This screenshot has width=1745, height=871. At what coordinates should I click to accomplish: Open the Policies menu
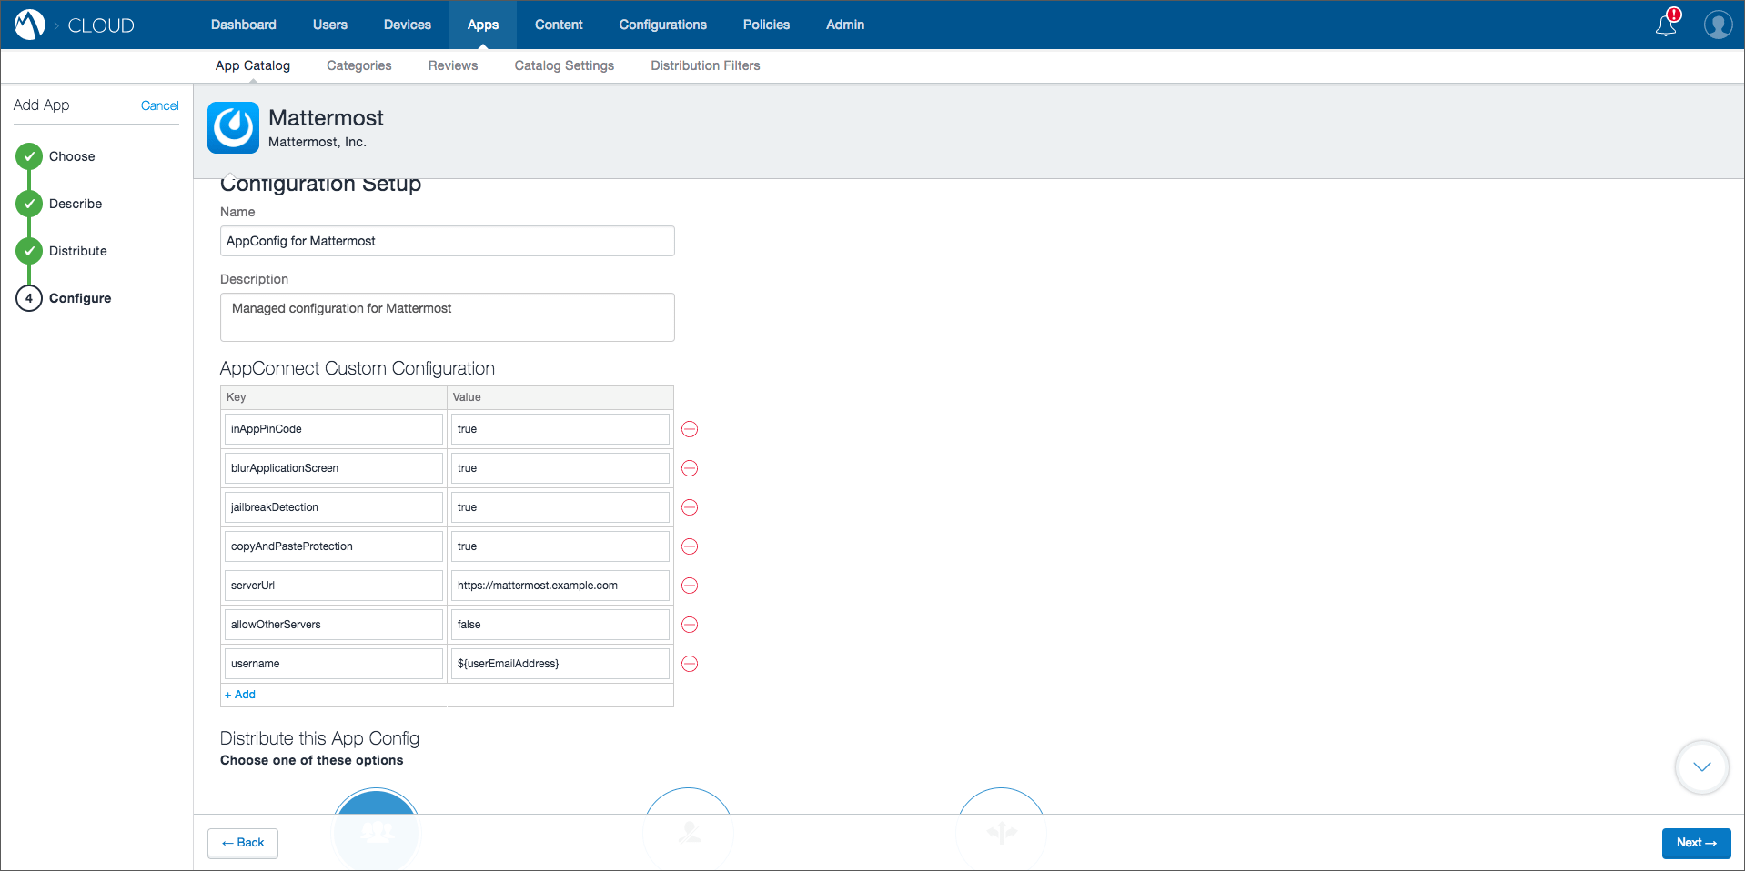[766, 25]
